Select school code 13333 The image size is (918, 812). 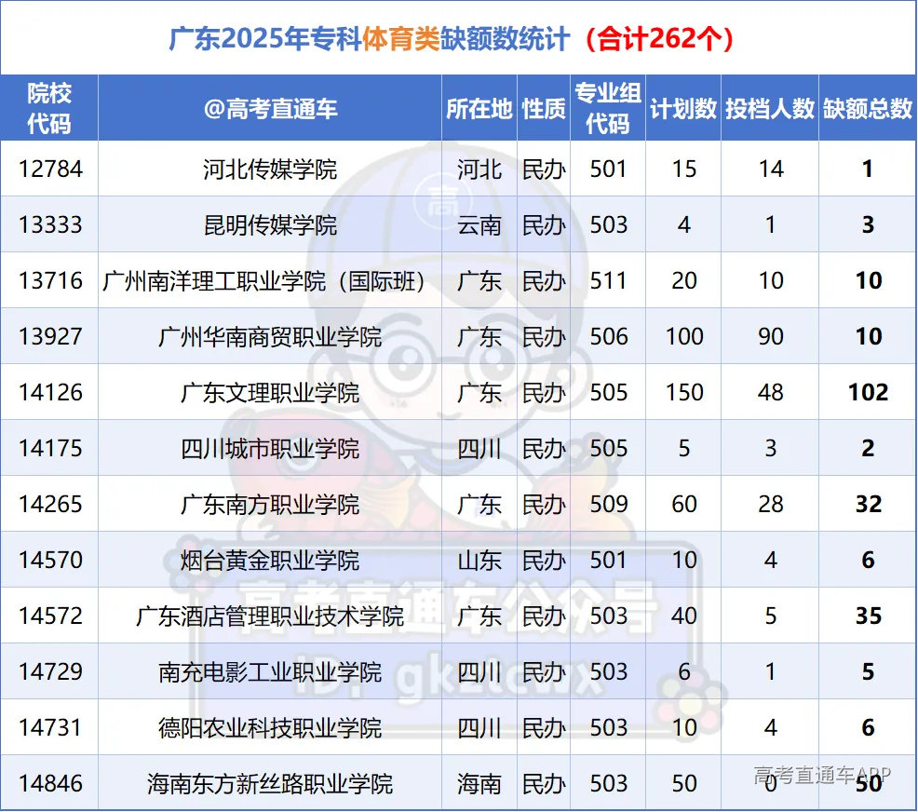[x=50, y=224]
